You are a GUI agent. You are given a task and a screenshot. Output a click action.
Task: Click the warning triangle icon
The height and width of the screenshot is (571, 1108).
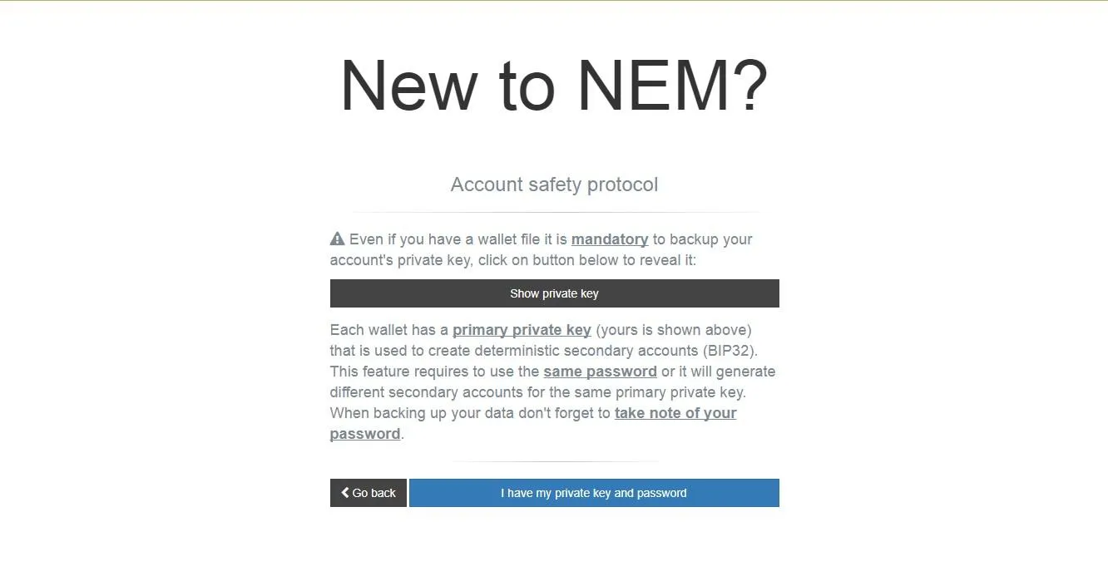(x=336, y=239)
